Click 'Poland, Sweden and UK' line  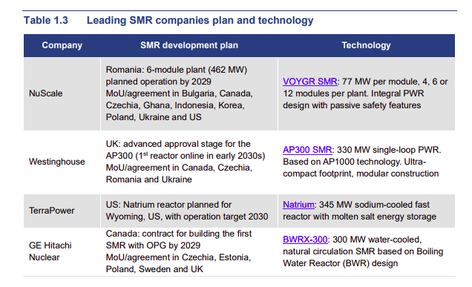tap(154, 269)
